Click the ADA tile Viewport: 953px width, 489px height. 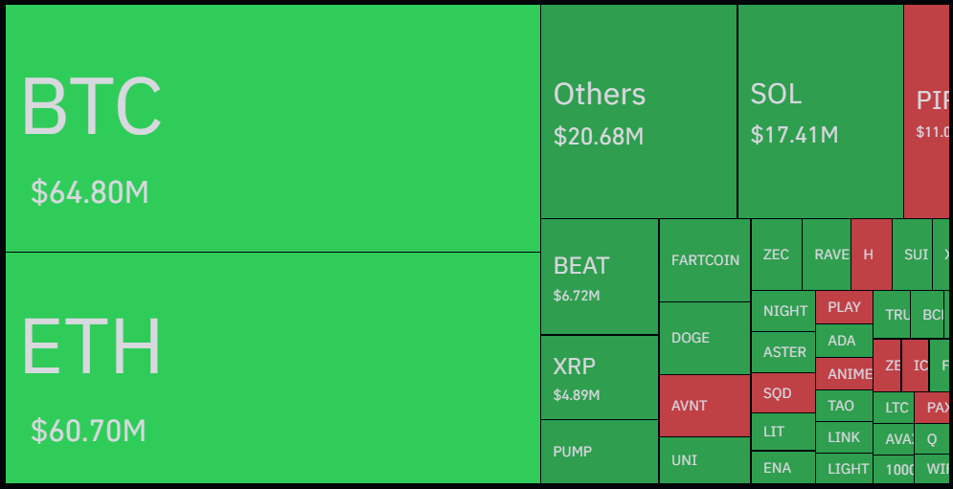click(844, 341)
